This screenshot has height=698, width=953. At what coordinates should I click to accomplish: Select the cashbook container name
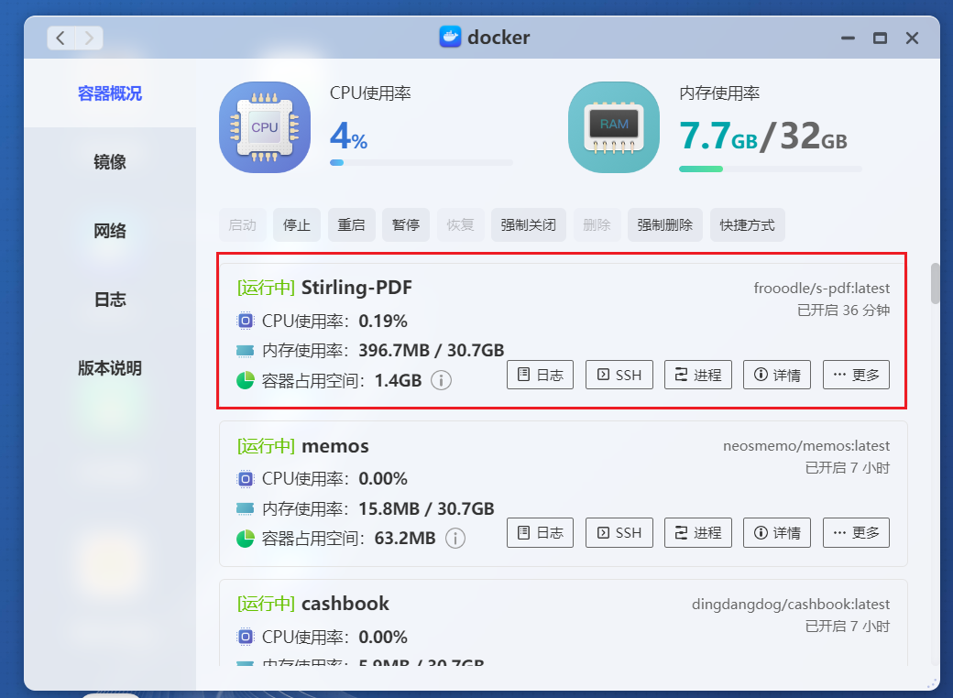(345, 604)
